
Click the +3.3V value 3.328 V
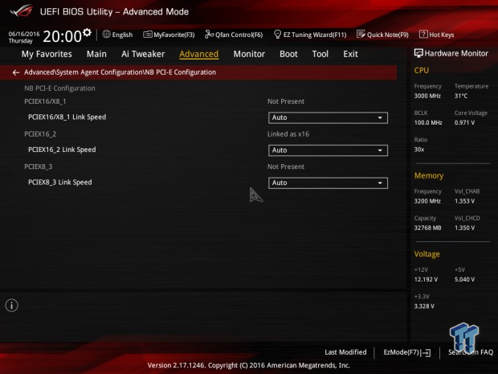[x=424, y=306]
